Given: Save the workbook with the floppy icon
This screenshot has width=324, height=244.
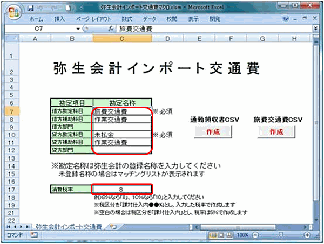Looking at the screenshot, I should [x=31, y=8].
